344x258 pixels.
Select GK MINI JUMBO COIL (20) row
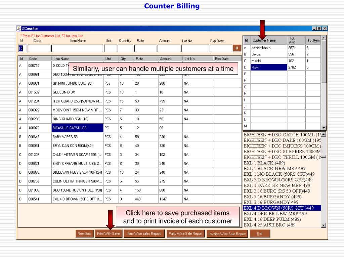point(130,83)
